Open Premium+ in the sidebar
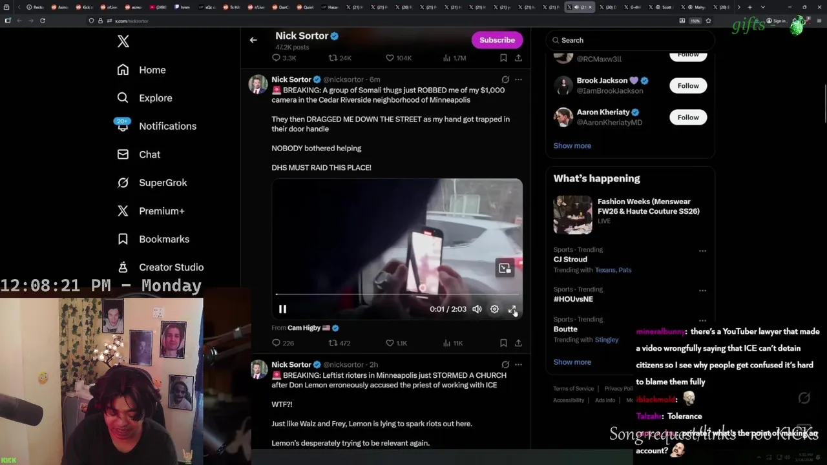The width and height of the screenshot is (827, 465). (151, 211)
